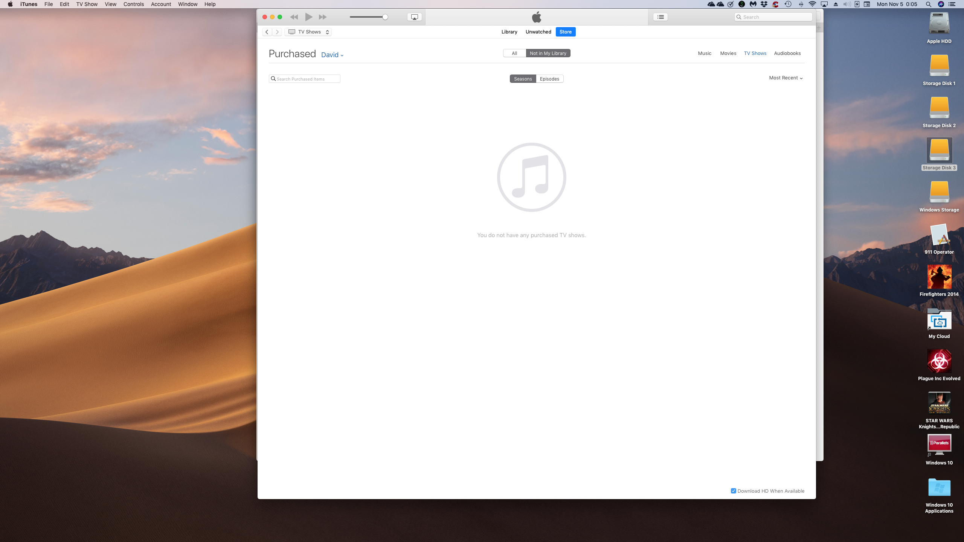This screenshot has height=542, width=964.
Task: Open the File menu
Action: pyautogui.click(x=49, y=4)
